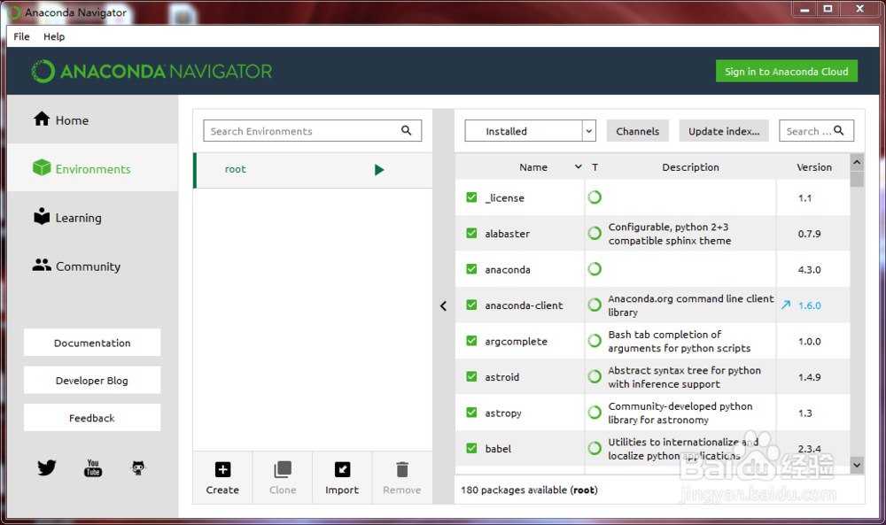This screenshot has width=886, height=525.
Task: Click the type circle icon for babel
Action: click(x=595, y=448)
